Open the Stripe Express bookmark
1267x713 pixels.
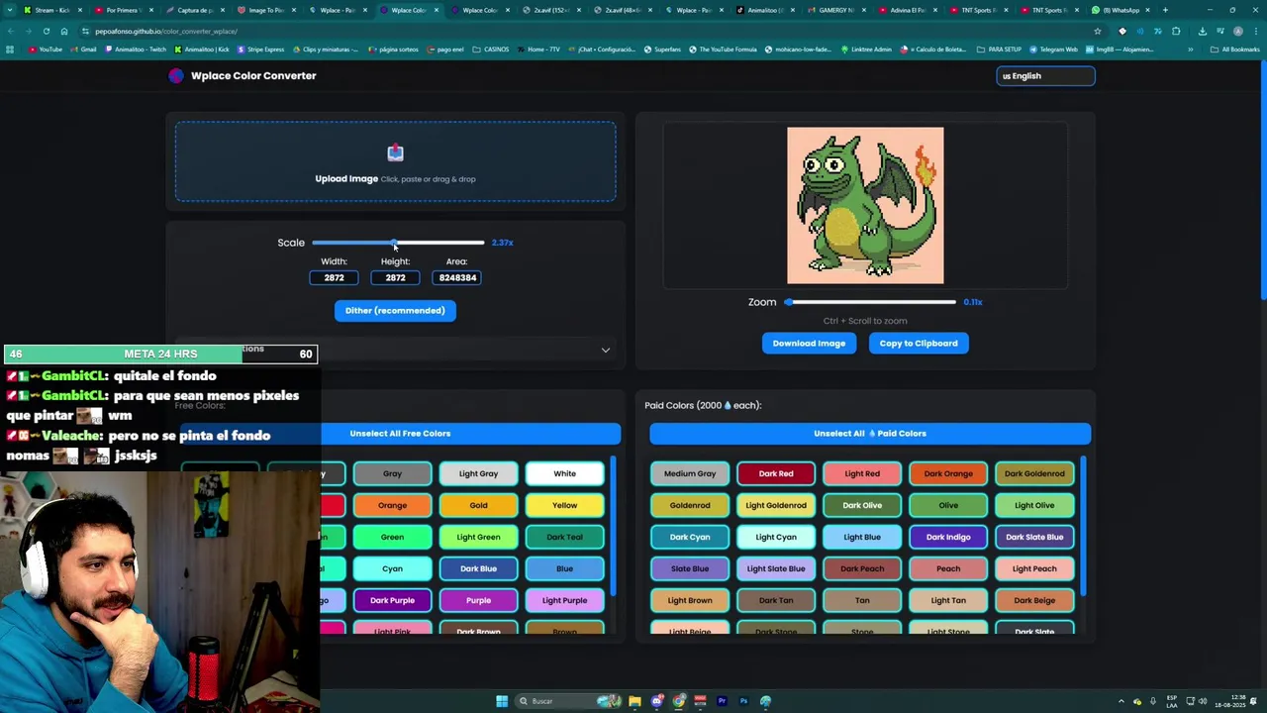[260, 49]
